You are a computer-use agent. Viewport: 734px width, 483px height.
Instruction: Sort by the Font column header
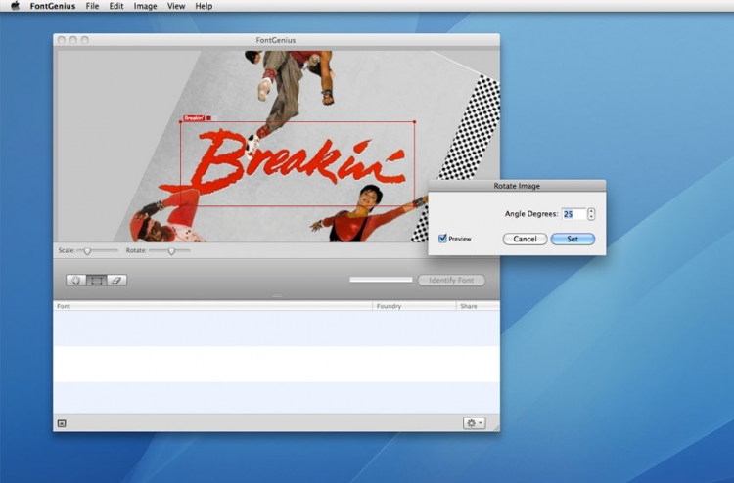coord(213,306)
